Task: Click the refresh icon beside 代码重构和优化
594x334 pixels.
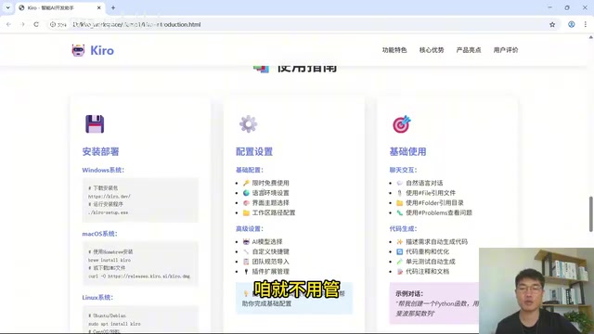Action: pyautogui.click(x=400, y=251)
